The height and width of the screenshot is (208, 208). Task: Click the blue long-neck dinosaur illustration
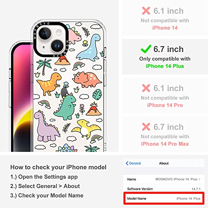tap(88, 47)
